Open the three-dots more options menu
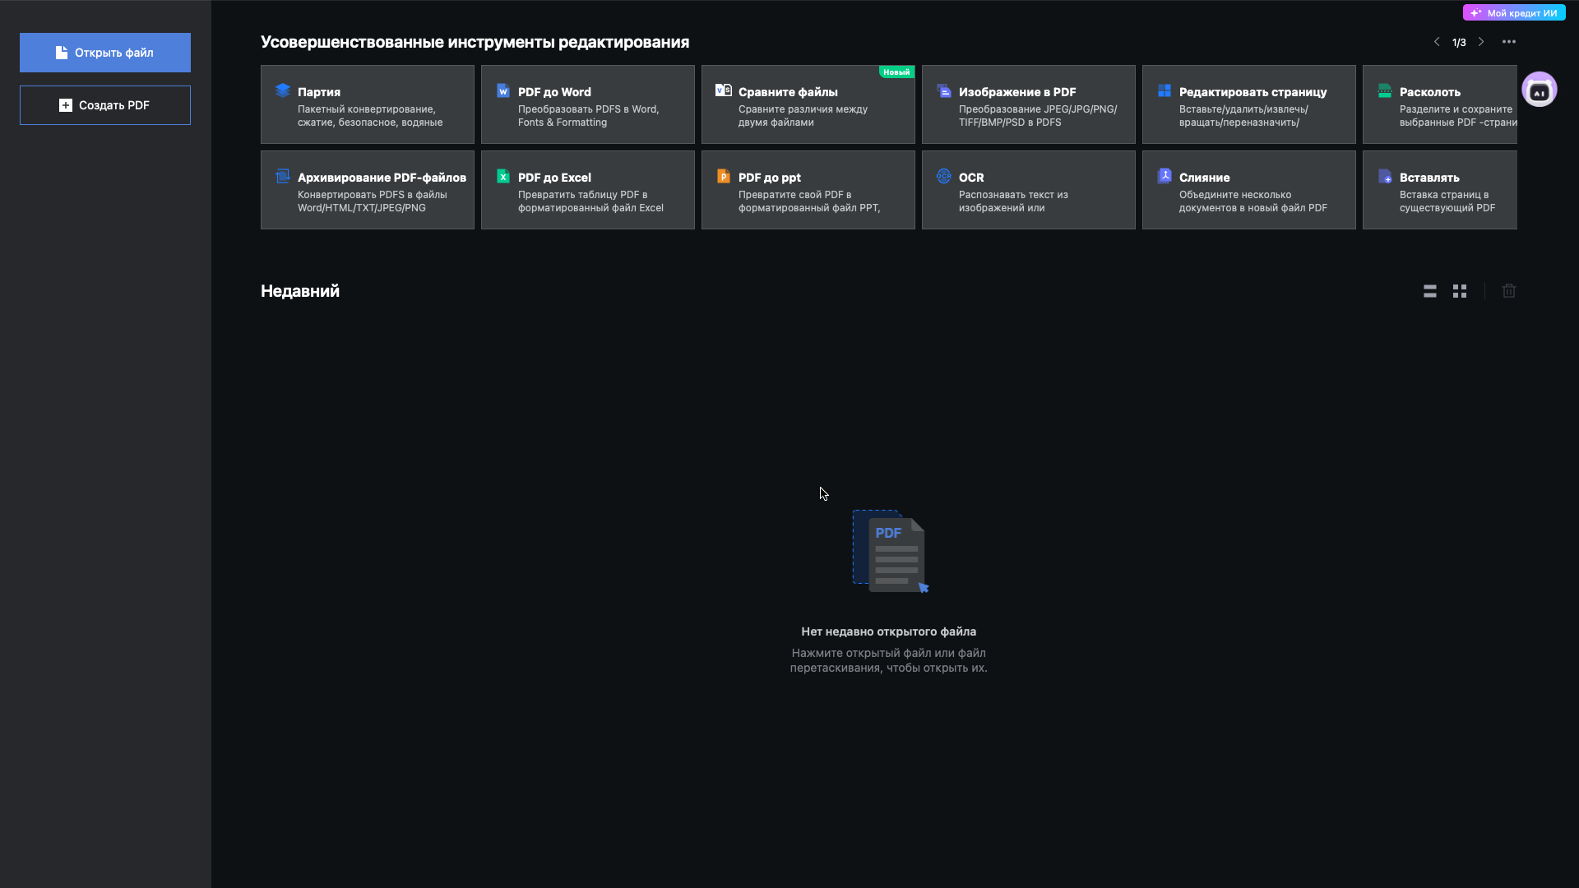1579x888 pixels. click(1509, 42)
